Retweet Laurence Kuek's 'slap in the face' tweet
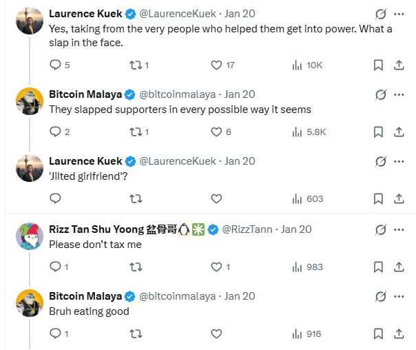 [136, 65]
